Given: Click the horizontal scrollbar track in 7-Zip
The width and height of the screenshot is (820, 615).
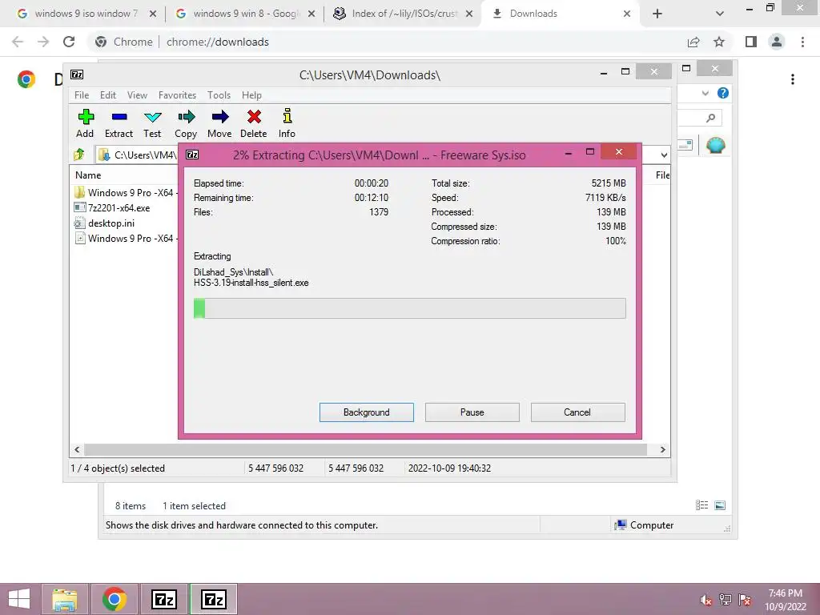Looking at the screenshot, I should 365,449.
